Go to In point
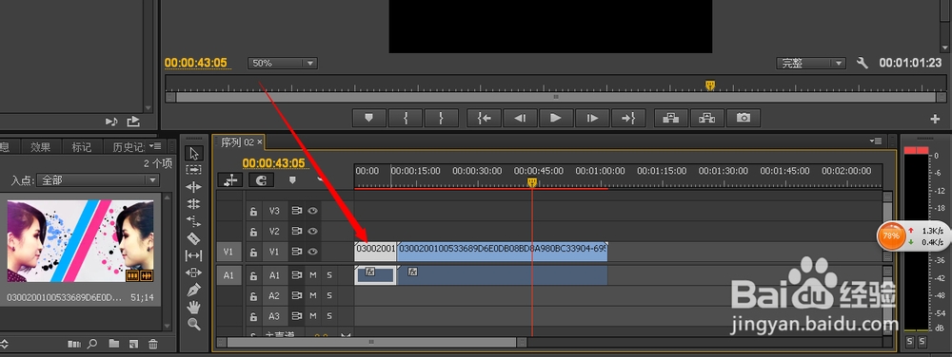This screenshot has height=357, width=952. [x=484, y=118]
